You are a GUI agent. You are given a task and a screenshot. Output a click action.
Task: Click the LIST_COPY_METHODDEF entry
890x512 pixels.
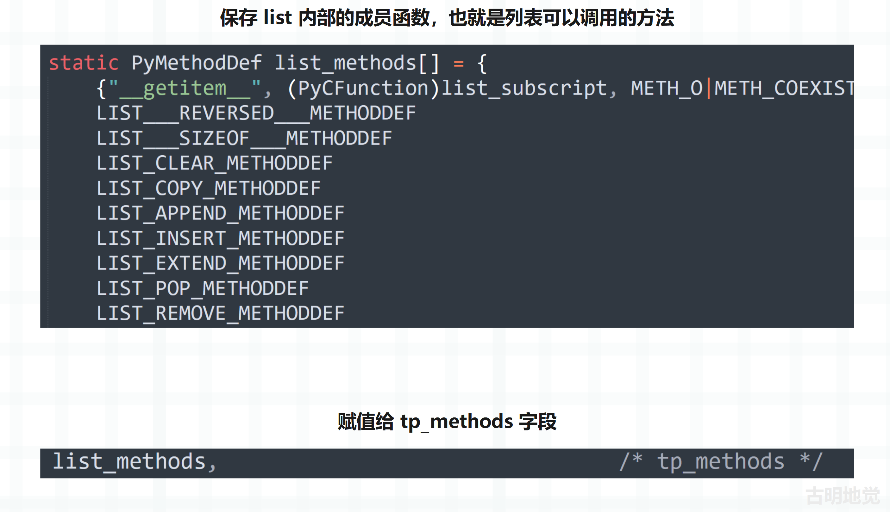(x=209, y=188)
